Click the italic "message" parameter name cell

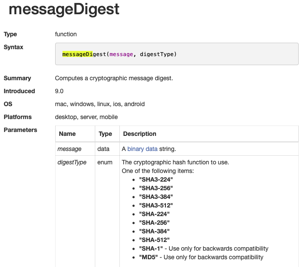pos(69,149)
